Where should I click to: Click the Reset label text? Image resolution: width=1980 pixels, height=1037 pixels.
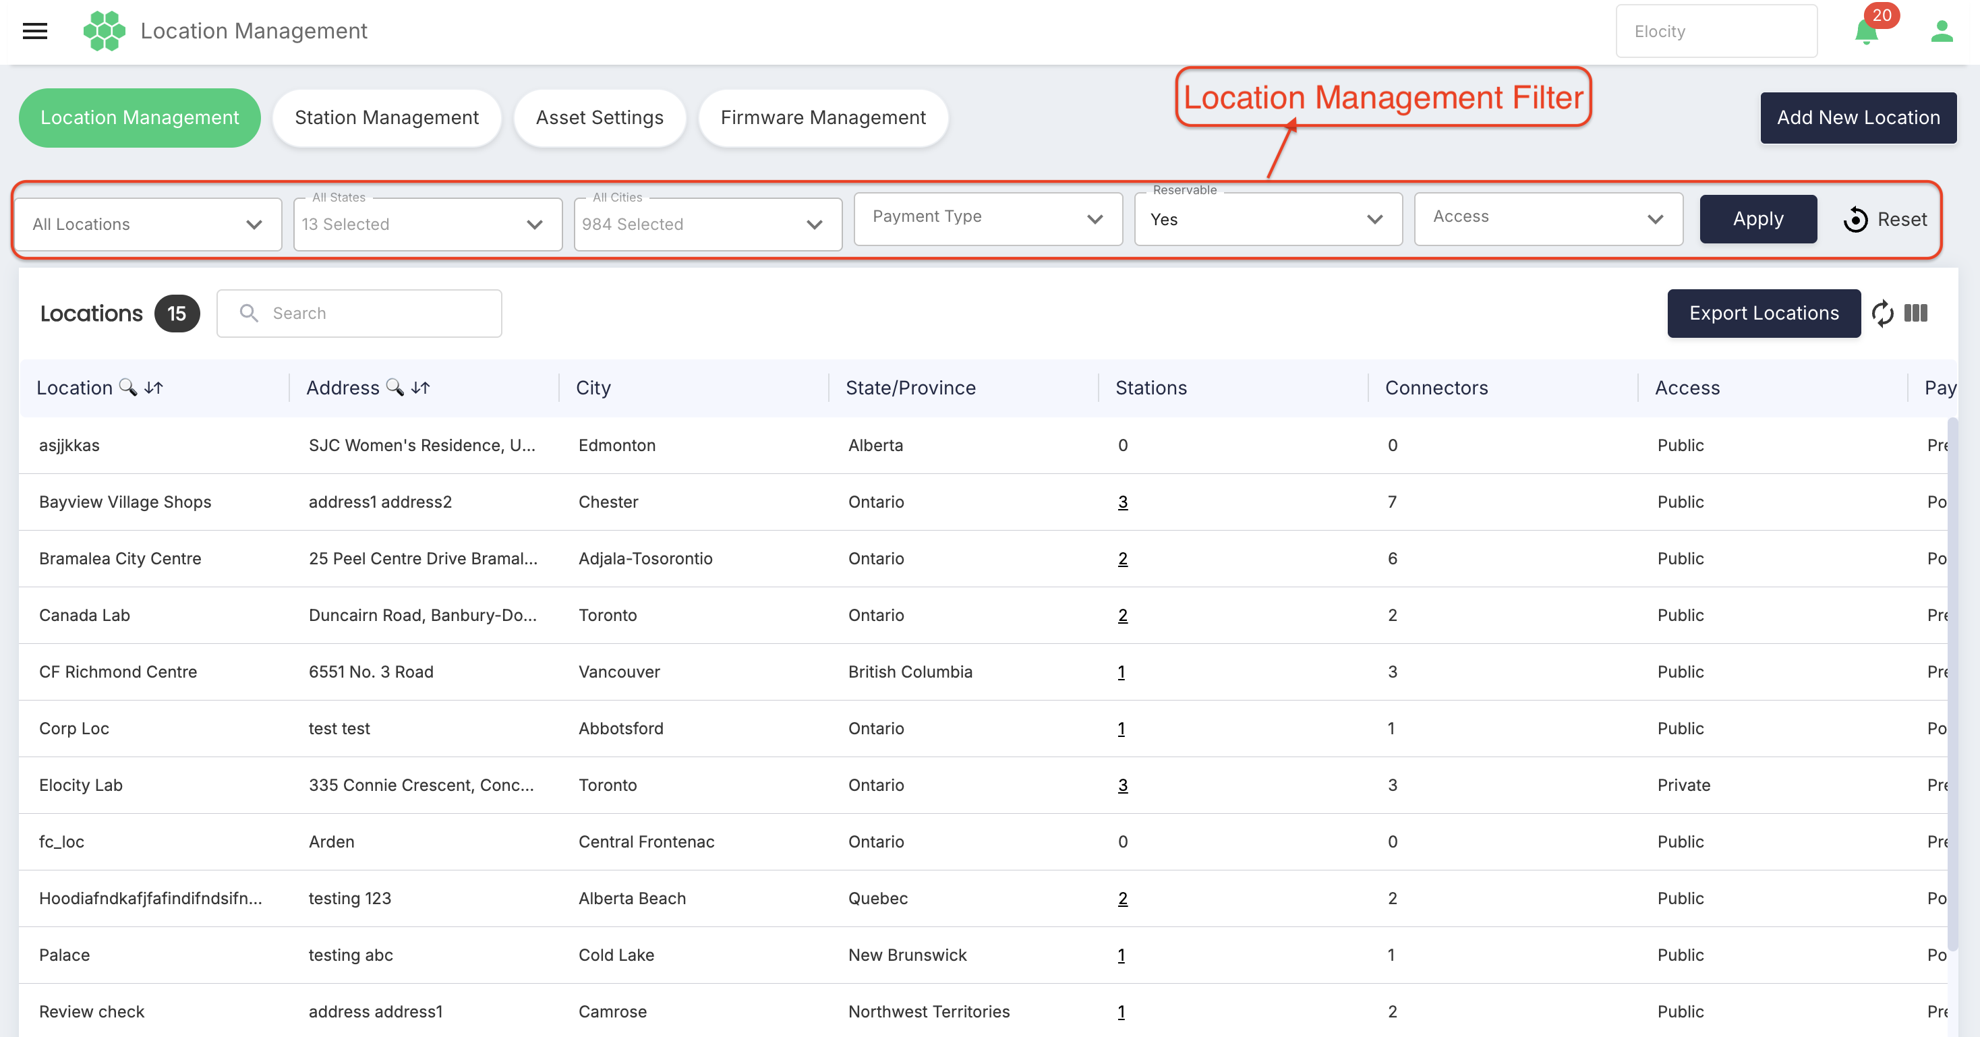pyautogui.click(x=1902, y=220)
